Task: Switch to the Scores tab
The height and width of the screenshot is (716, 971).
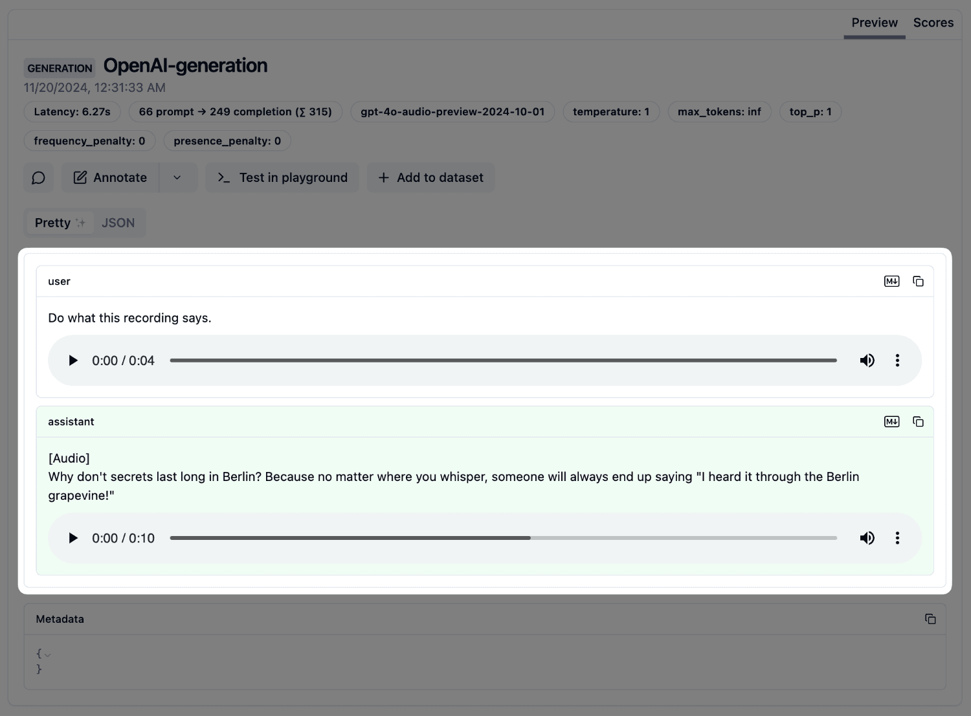Action: pos(933,22)
